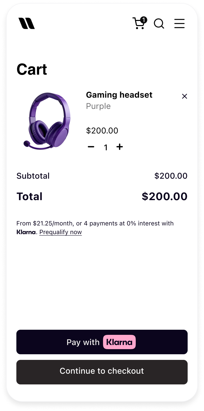Screen dimensions: 204x411
Task: Click the purple headset product image
Action: [x=48, y=121]
